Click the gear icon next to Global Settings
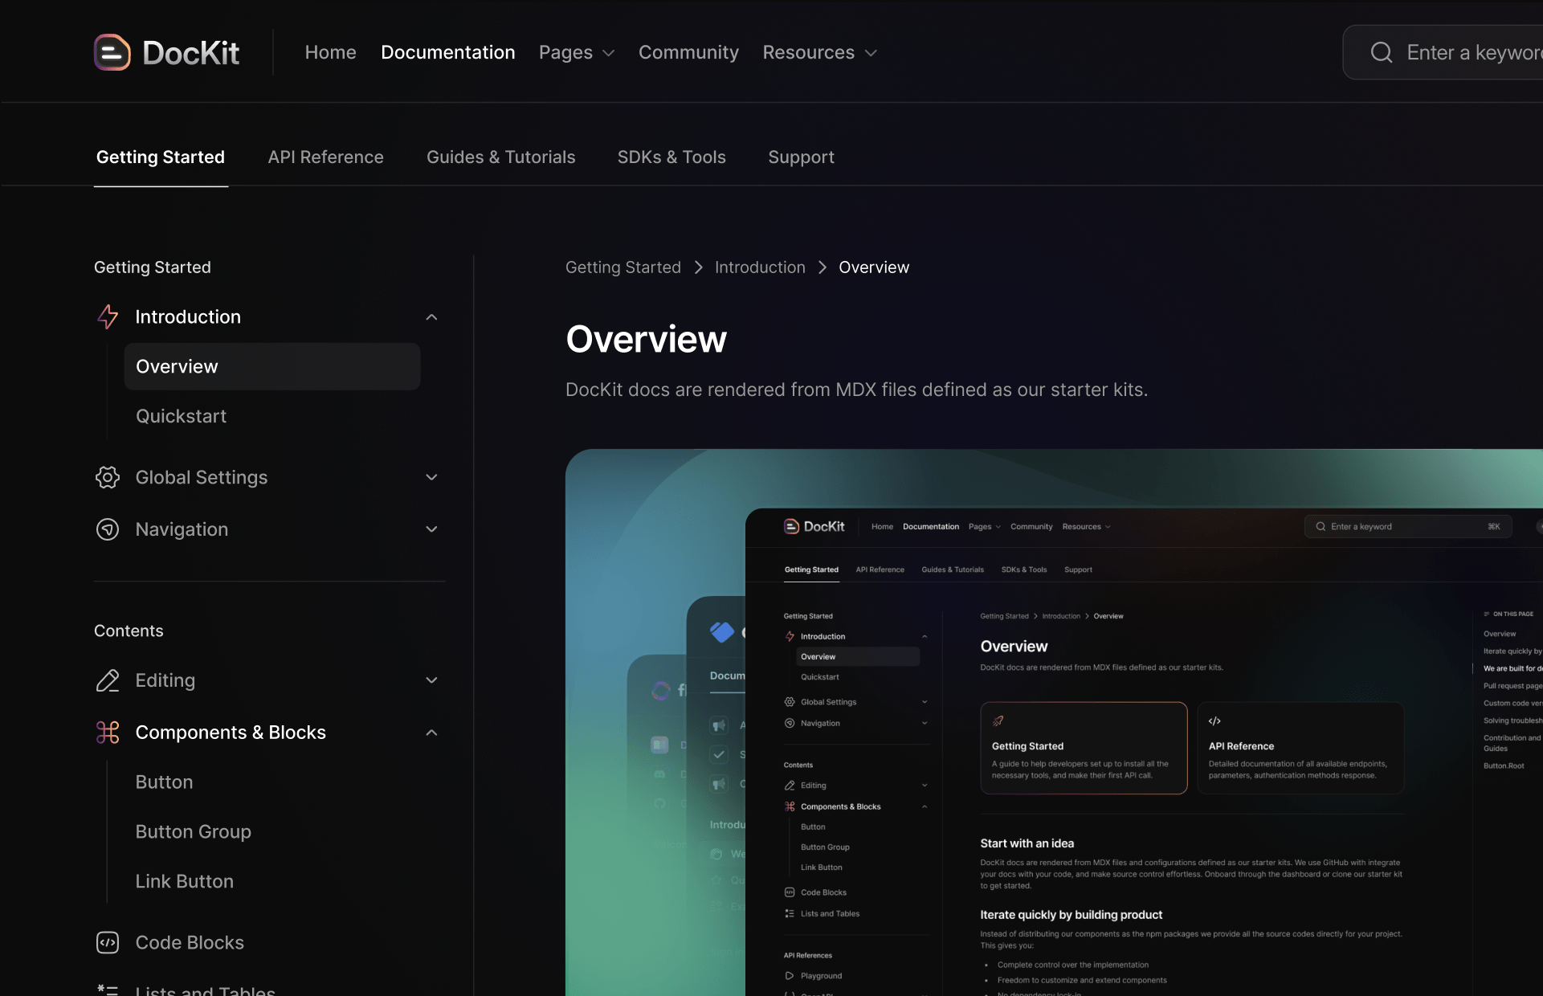Screen dimensions: 1543x996 tap(108, 477)
